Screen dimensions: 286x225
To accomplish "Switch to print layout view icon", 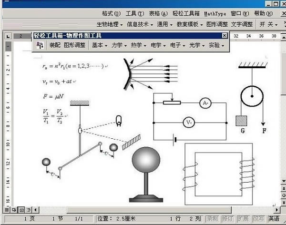I will (21, 210).
